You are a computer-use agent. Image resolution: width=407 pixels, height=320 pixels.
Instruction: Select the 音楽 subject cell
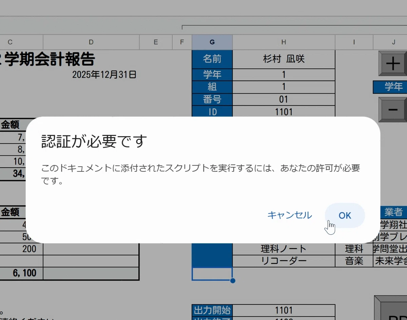pyautogui.click(x=354, y=261)
